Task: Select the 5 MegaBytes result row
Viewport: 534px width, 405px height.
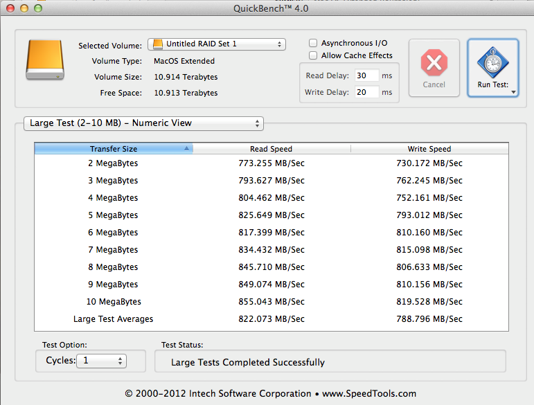Action: [271, 215]
